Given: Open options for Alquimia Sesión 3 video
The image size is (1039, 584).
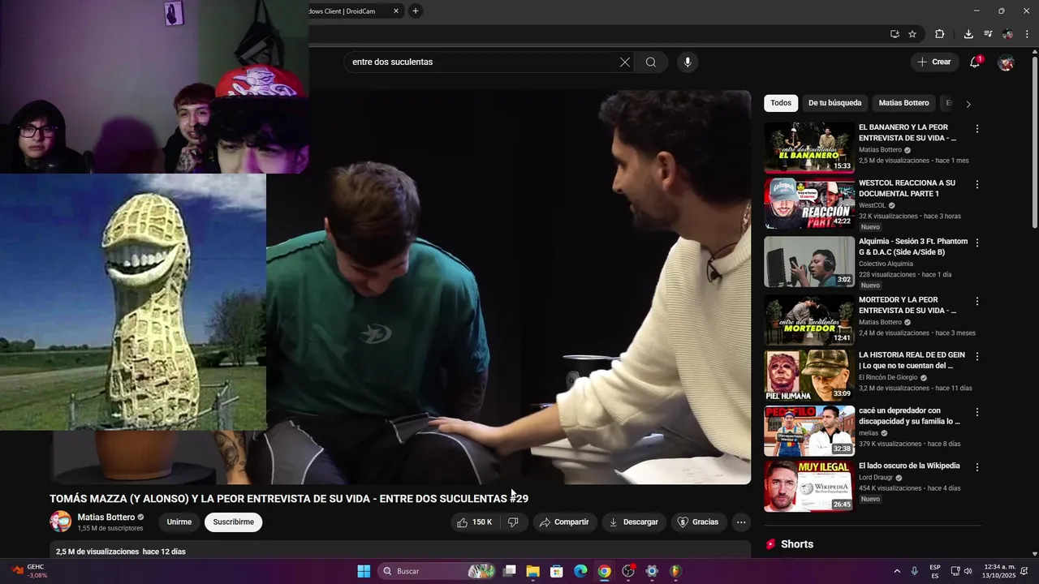Looking at the screenshot, I should pyautogui.click(x=977, y=243).
